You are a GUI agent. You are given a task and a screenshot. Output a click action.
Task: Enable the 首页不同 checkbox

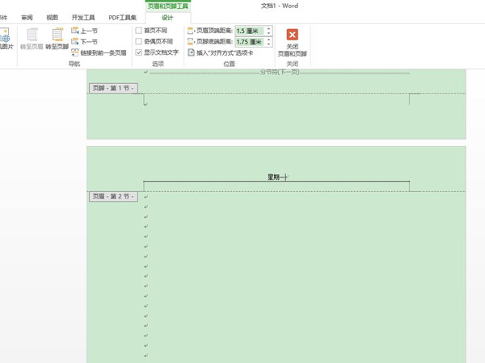point(139,31)
